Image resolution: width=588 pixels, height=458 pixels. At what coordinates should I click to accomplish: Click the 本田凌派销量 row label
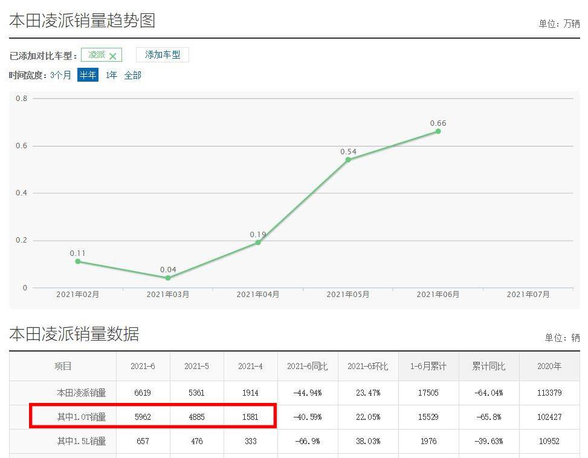(82, 393)
